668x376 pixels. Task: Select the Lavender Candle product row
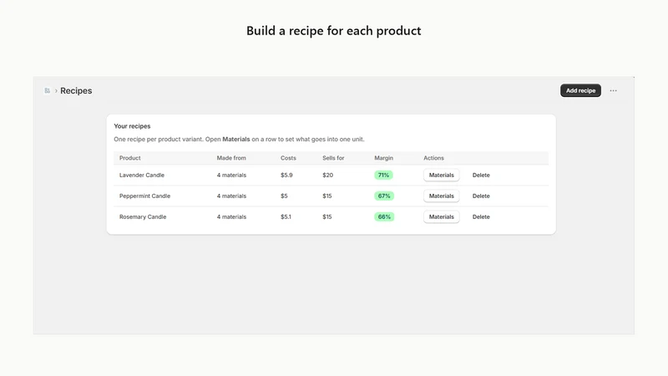[x=331, y=175]
